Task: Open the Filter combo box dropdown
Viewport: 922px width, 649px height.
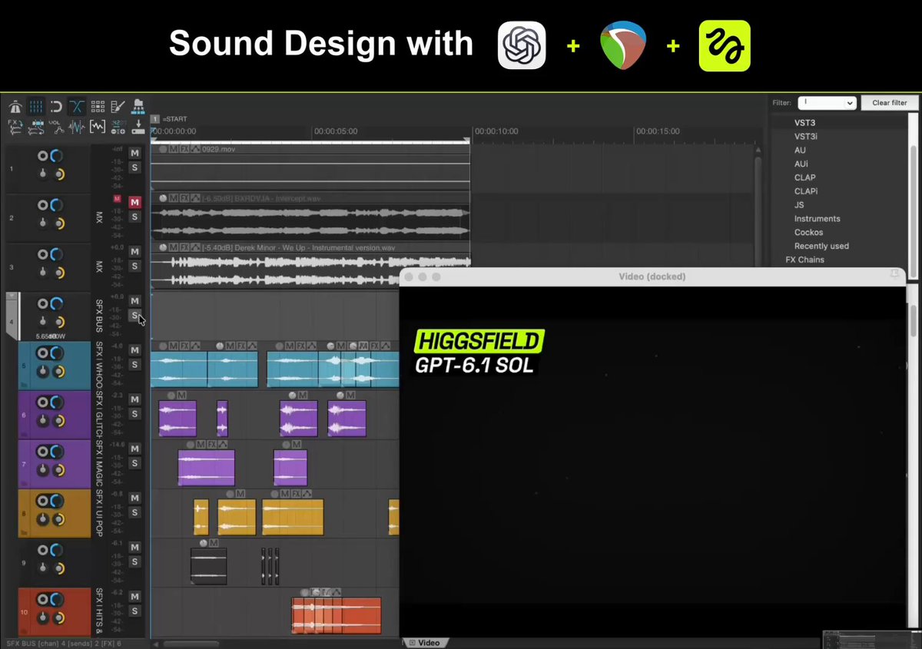Action: tap(827, 102)
